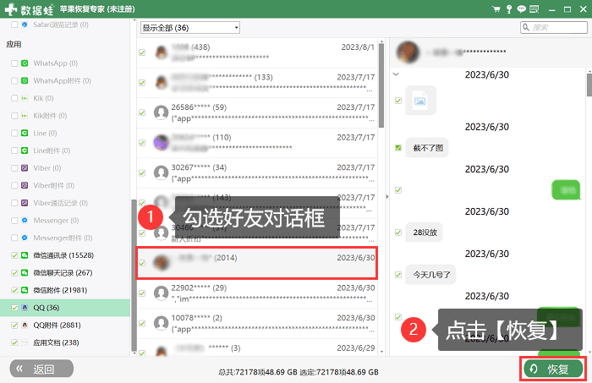The height and width of the screenshot is (383, 592).
Task: Uncheck the 26586***** conversation checkbox
Action: click(142, 112)
